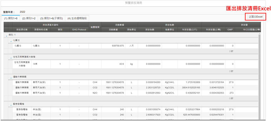Click the GWP column header
Image resolution: width=271 pixels, height=121 pixels.
point(230,30)
